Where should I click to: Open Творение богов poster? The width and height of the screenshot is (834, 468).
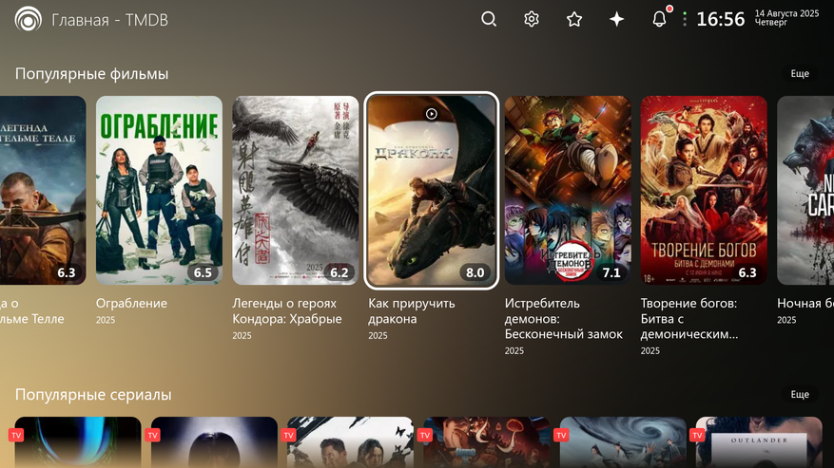coord(704,190)
